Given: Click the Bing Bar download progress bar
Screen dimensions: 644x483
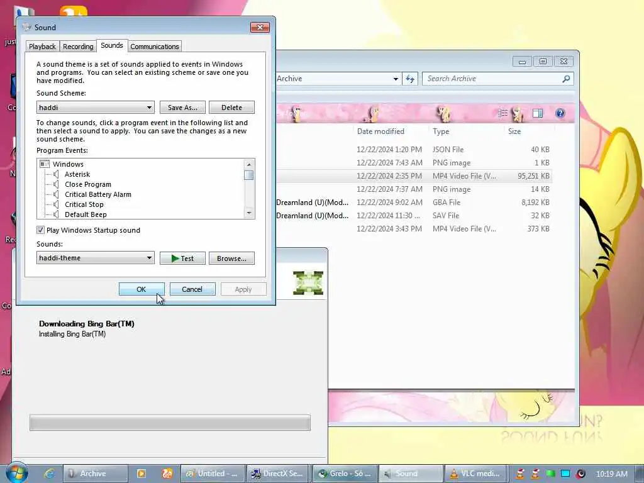Looking at the screenshot, I should click(x=170, y=423).
